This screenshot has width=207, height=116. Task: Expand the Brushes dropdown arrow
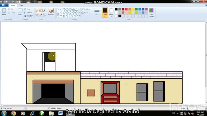tap(51, 16)
